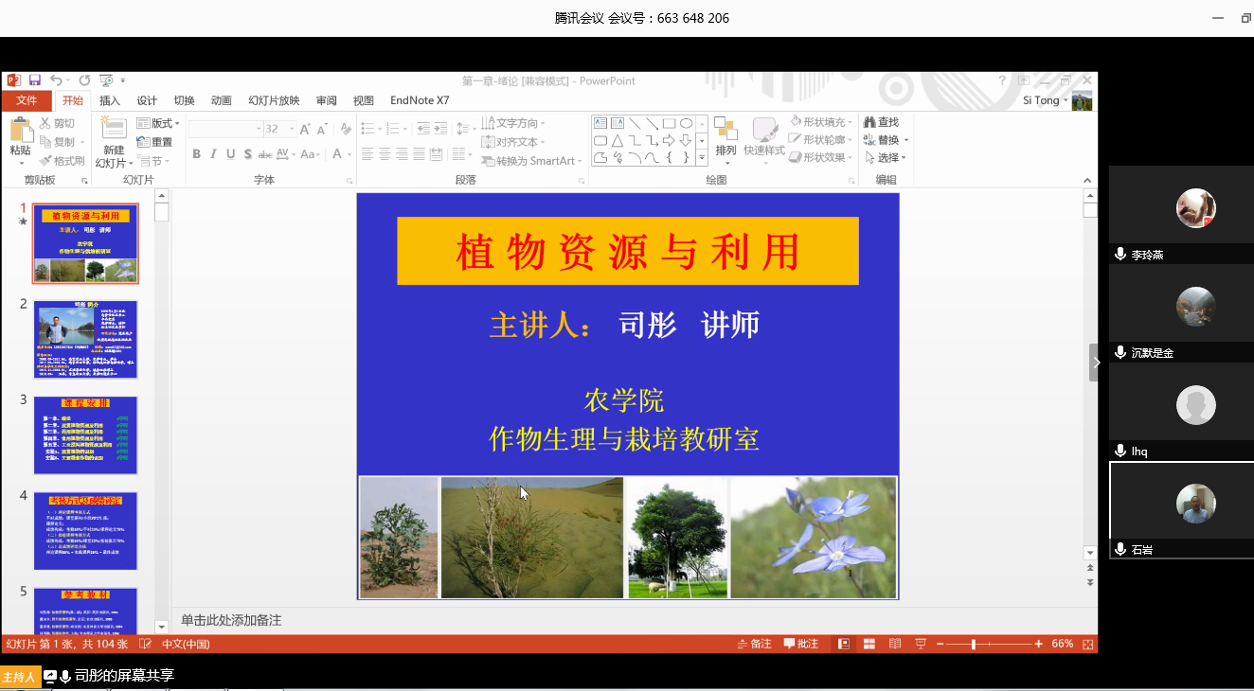Expand the Select (选择) dropdown
The image size is (1254, 691).
coord(892,158)
